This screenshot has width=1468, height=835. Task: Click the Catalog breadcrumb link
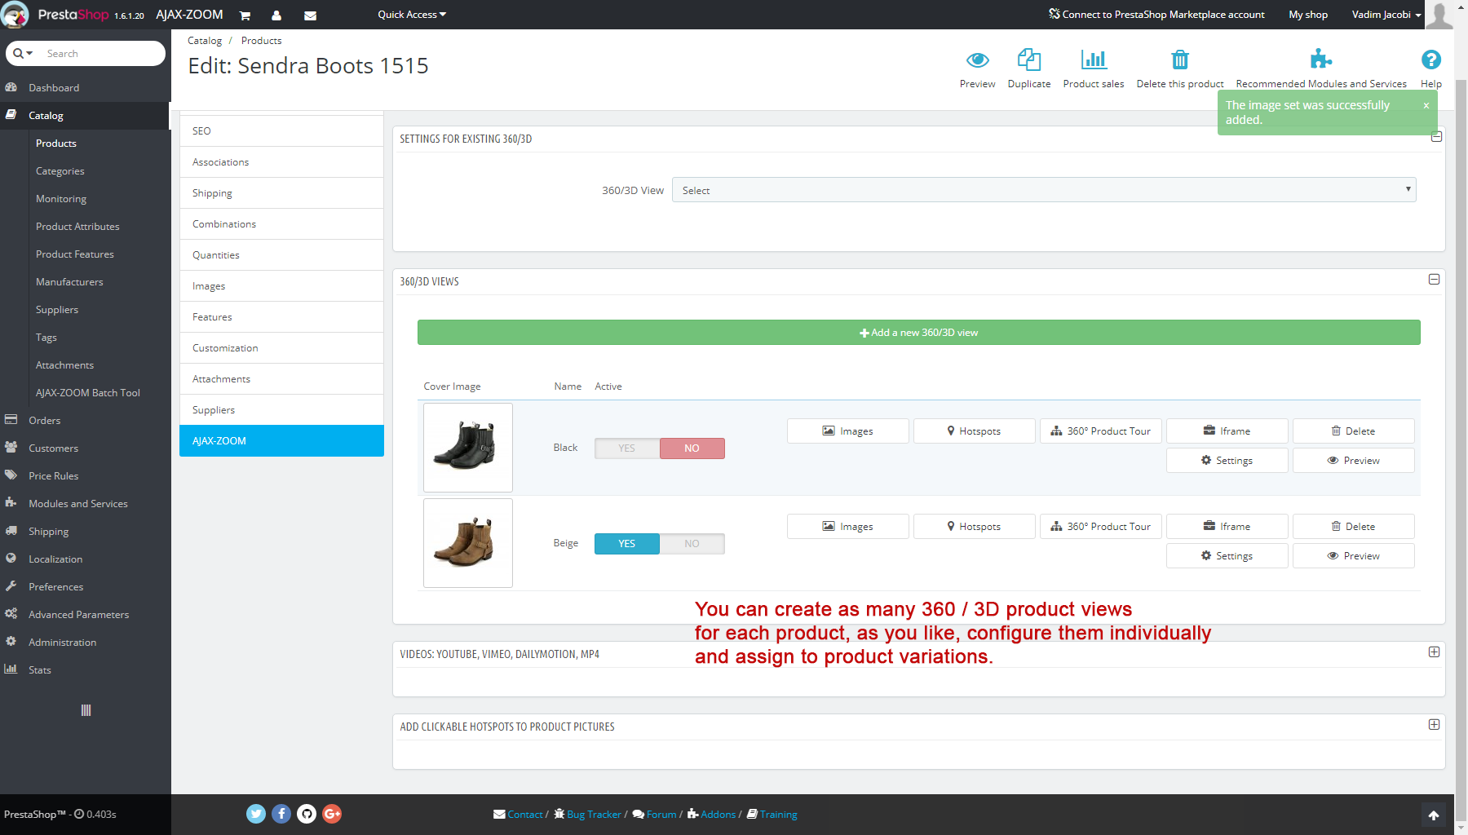pos(205,41)
